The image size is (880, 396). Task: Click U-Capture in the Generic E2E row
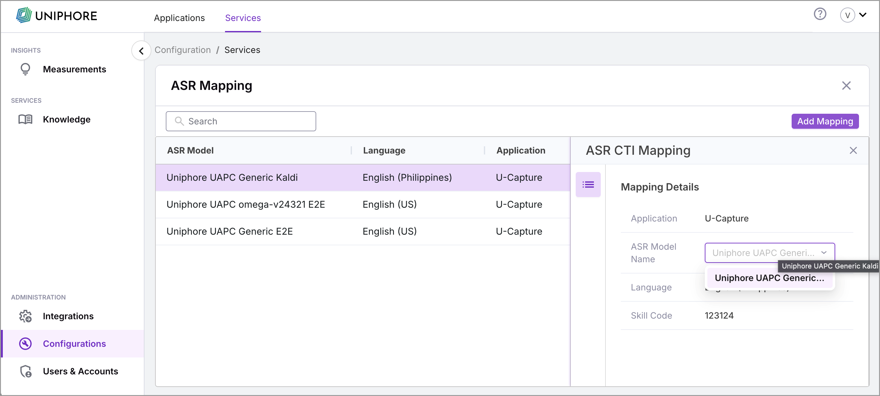[519, 232]
